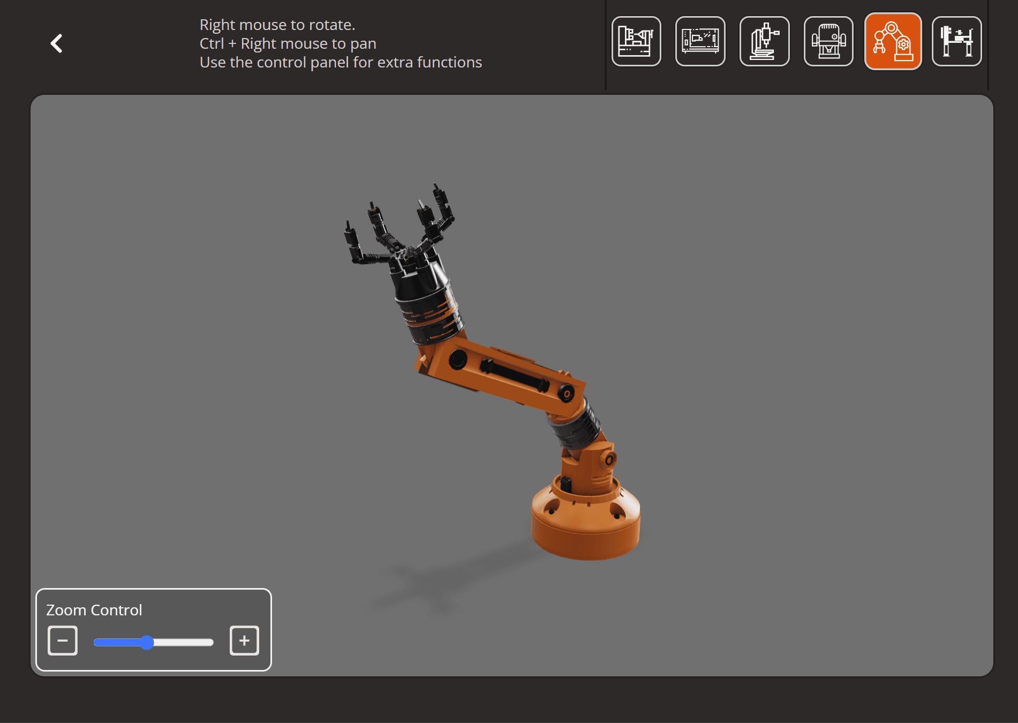
Task: Click the back chevron arrow
Action: (x=56, y=43)
